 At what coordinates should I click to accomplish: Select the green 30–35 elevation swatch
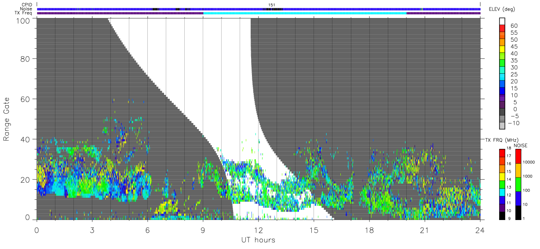coord(502,64)
